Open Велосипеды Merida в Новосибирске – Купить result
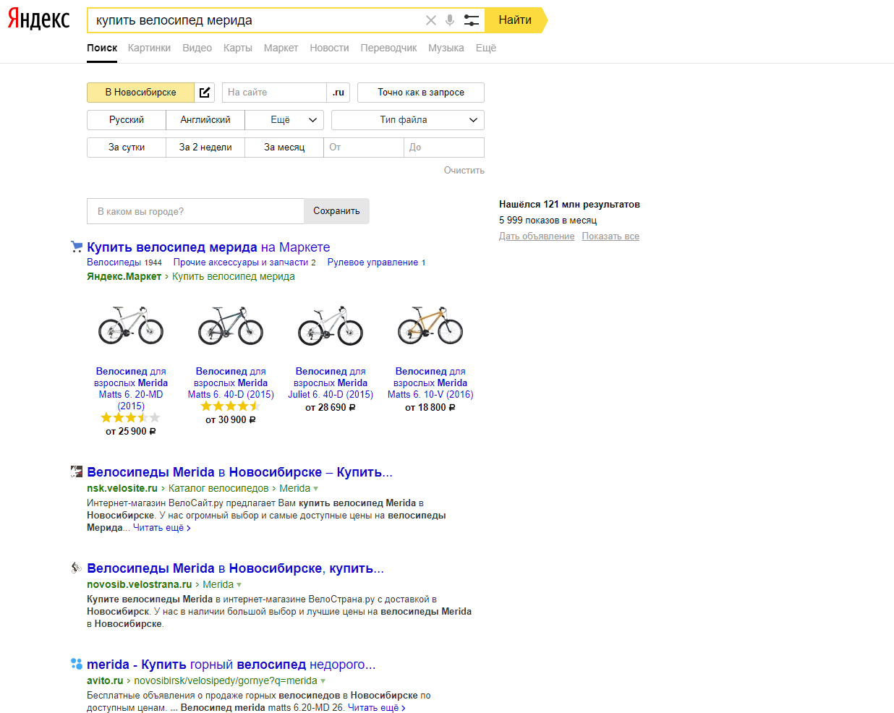The width and height of the screenshot is (894, 713). coord(239,472)
